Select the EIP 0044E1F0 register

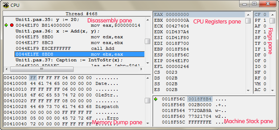tap(172, 61)
